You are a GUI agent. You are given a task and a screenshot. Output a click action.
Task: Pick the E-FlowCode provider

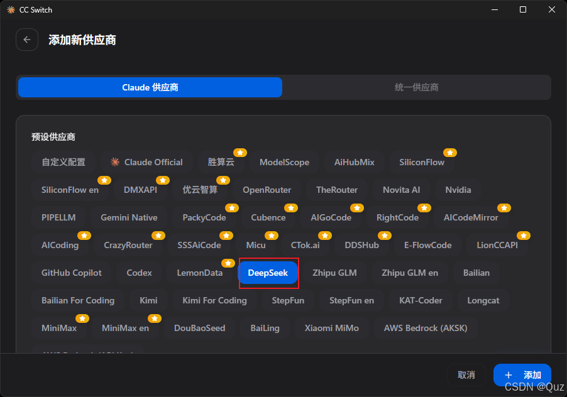428,245
